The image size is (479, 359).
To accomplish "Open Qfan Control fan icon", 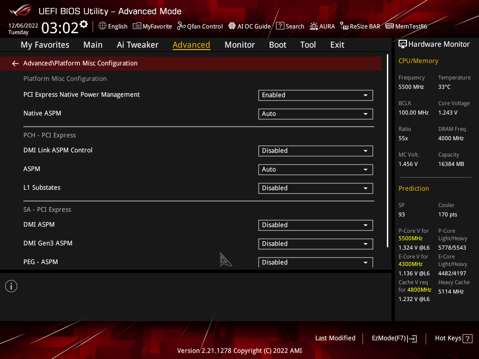I will pos(181,26).
